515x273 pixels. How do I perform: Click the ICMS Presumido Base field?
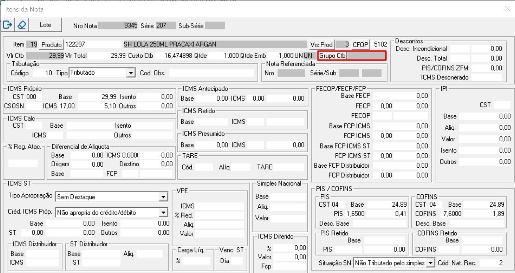click(212, 145)
